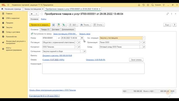Click Закрыть заказ link

tap(85, 34)
